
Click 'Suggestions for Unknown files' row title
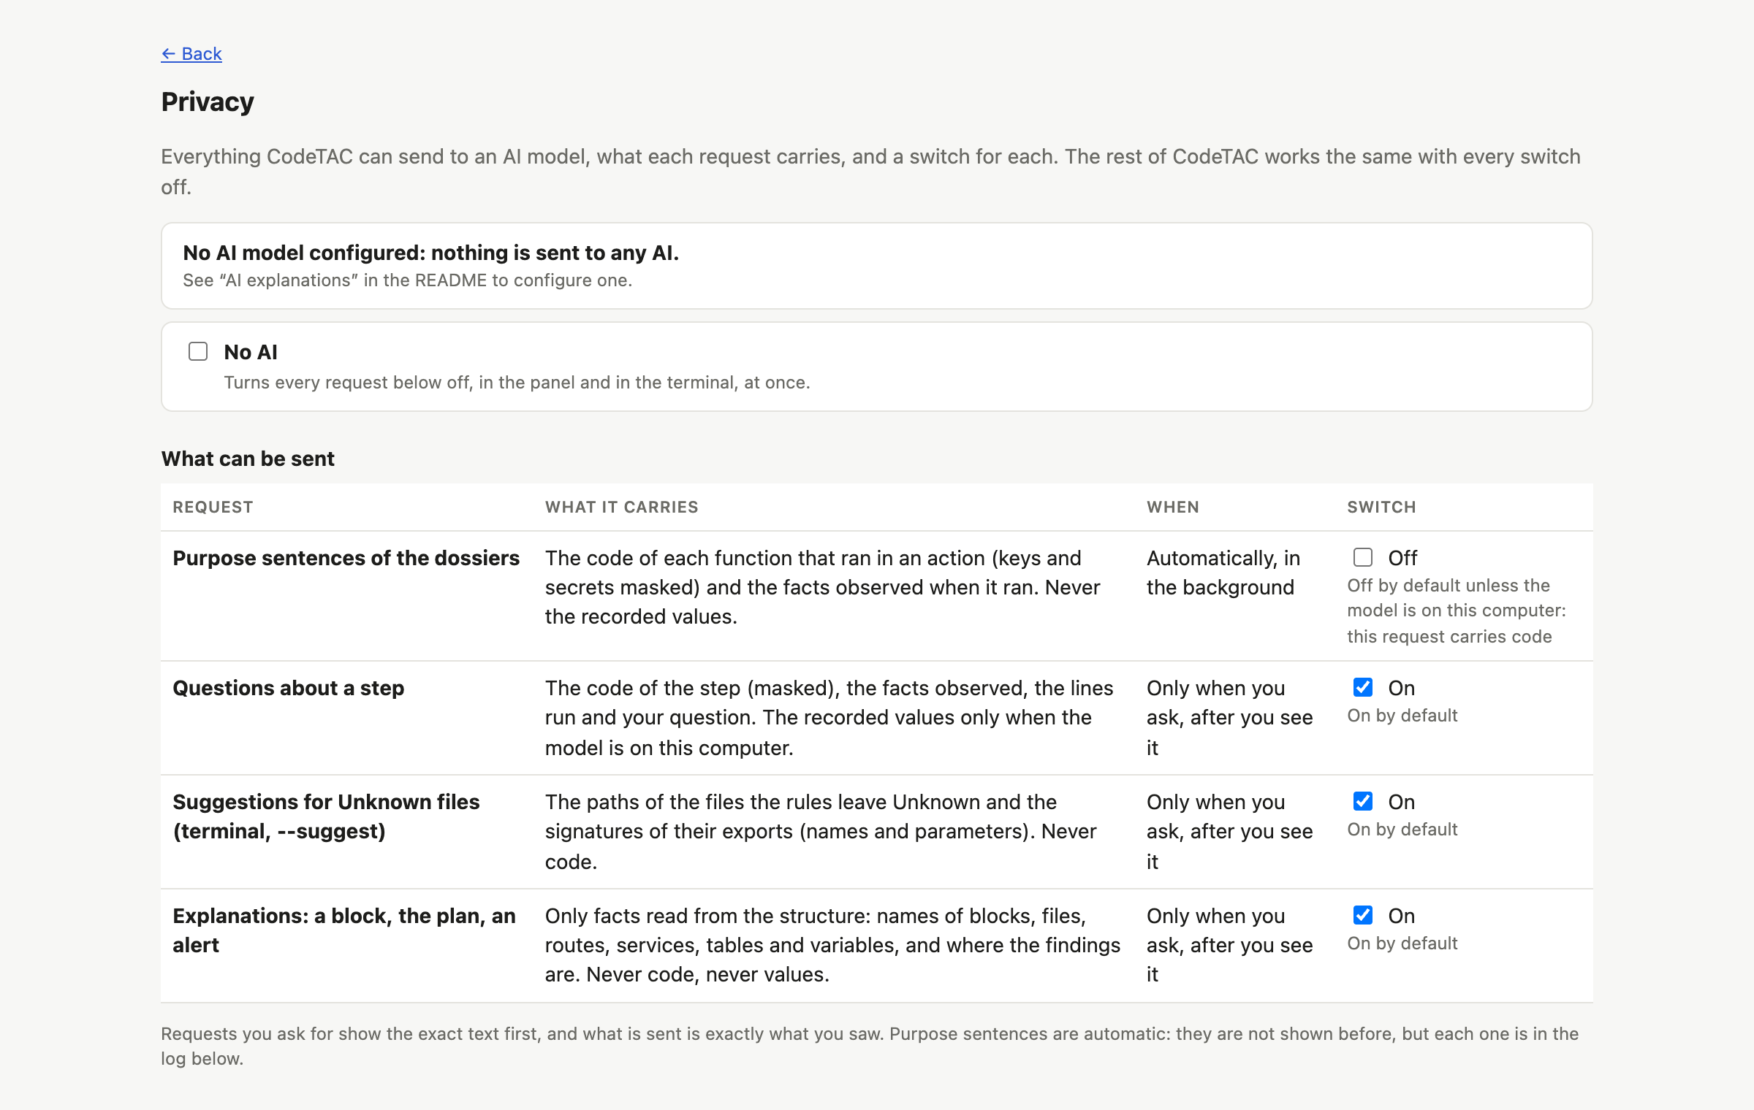[x=326, y=816]
